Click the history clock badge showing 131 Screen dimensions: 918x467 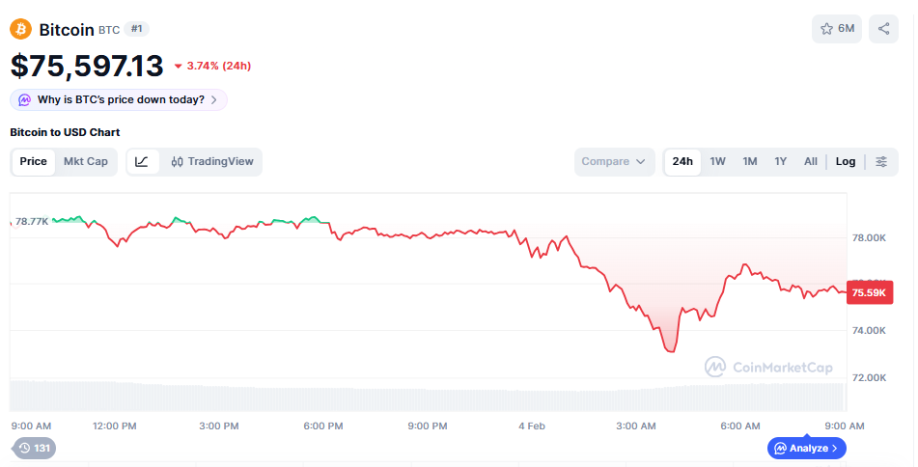(34, 448)
